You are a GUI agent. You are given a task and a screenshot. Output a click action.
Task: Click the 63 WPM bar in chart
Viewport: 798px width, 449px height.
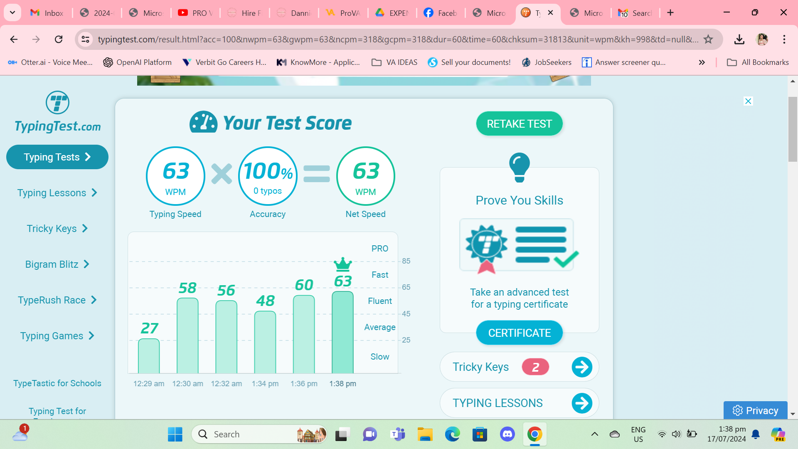342,332
